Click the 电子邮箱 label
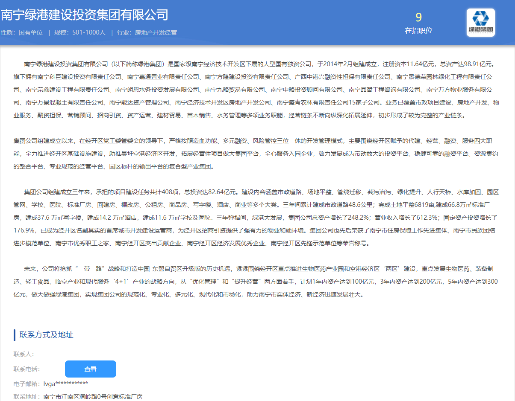Image resolution: width=515 pixels, height=401 pixels. pos(26,384)
